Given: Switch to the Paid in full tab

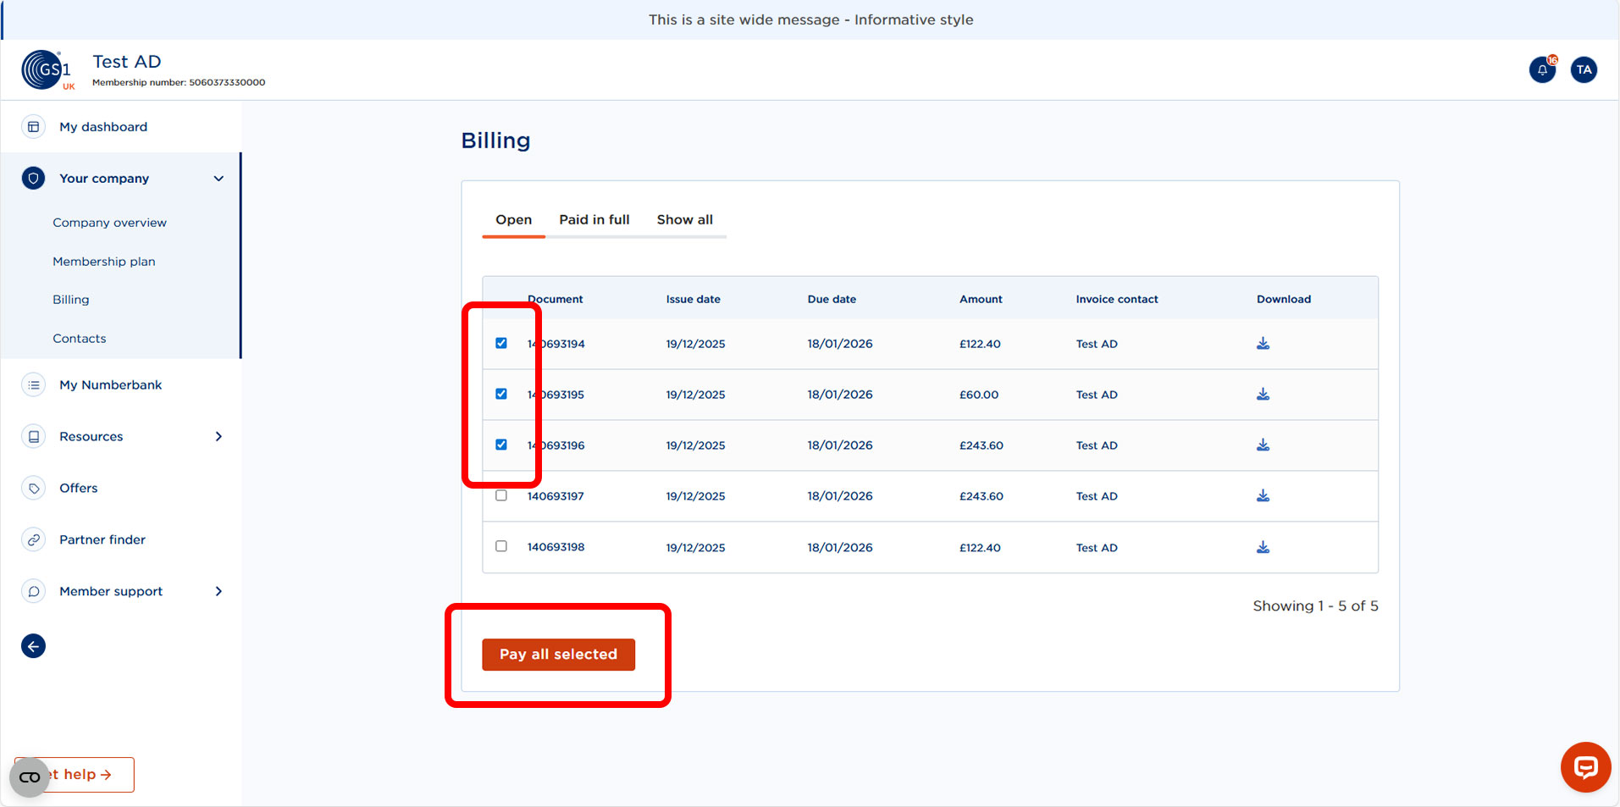Looking at the screenshot, I should (x=594, y=219).
